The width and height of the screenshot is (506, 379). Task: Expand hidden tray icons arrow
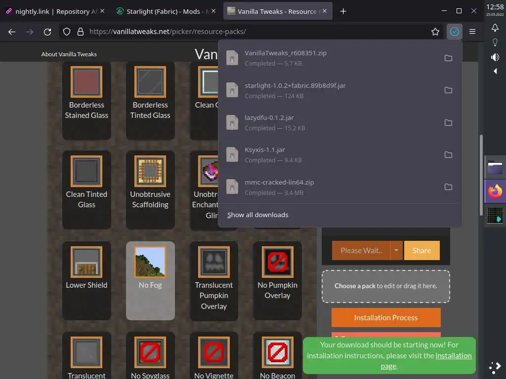(495, 71)
